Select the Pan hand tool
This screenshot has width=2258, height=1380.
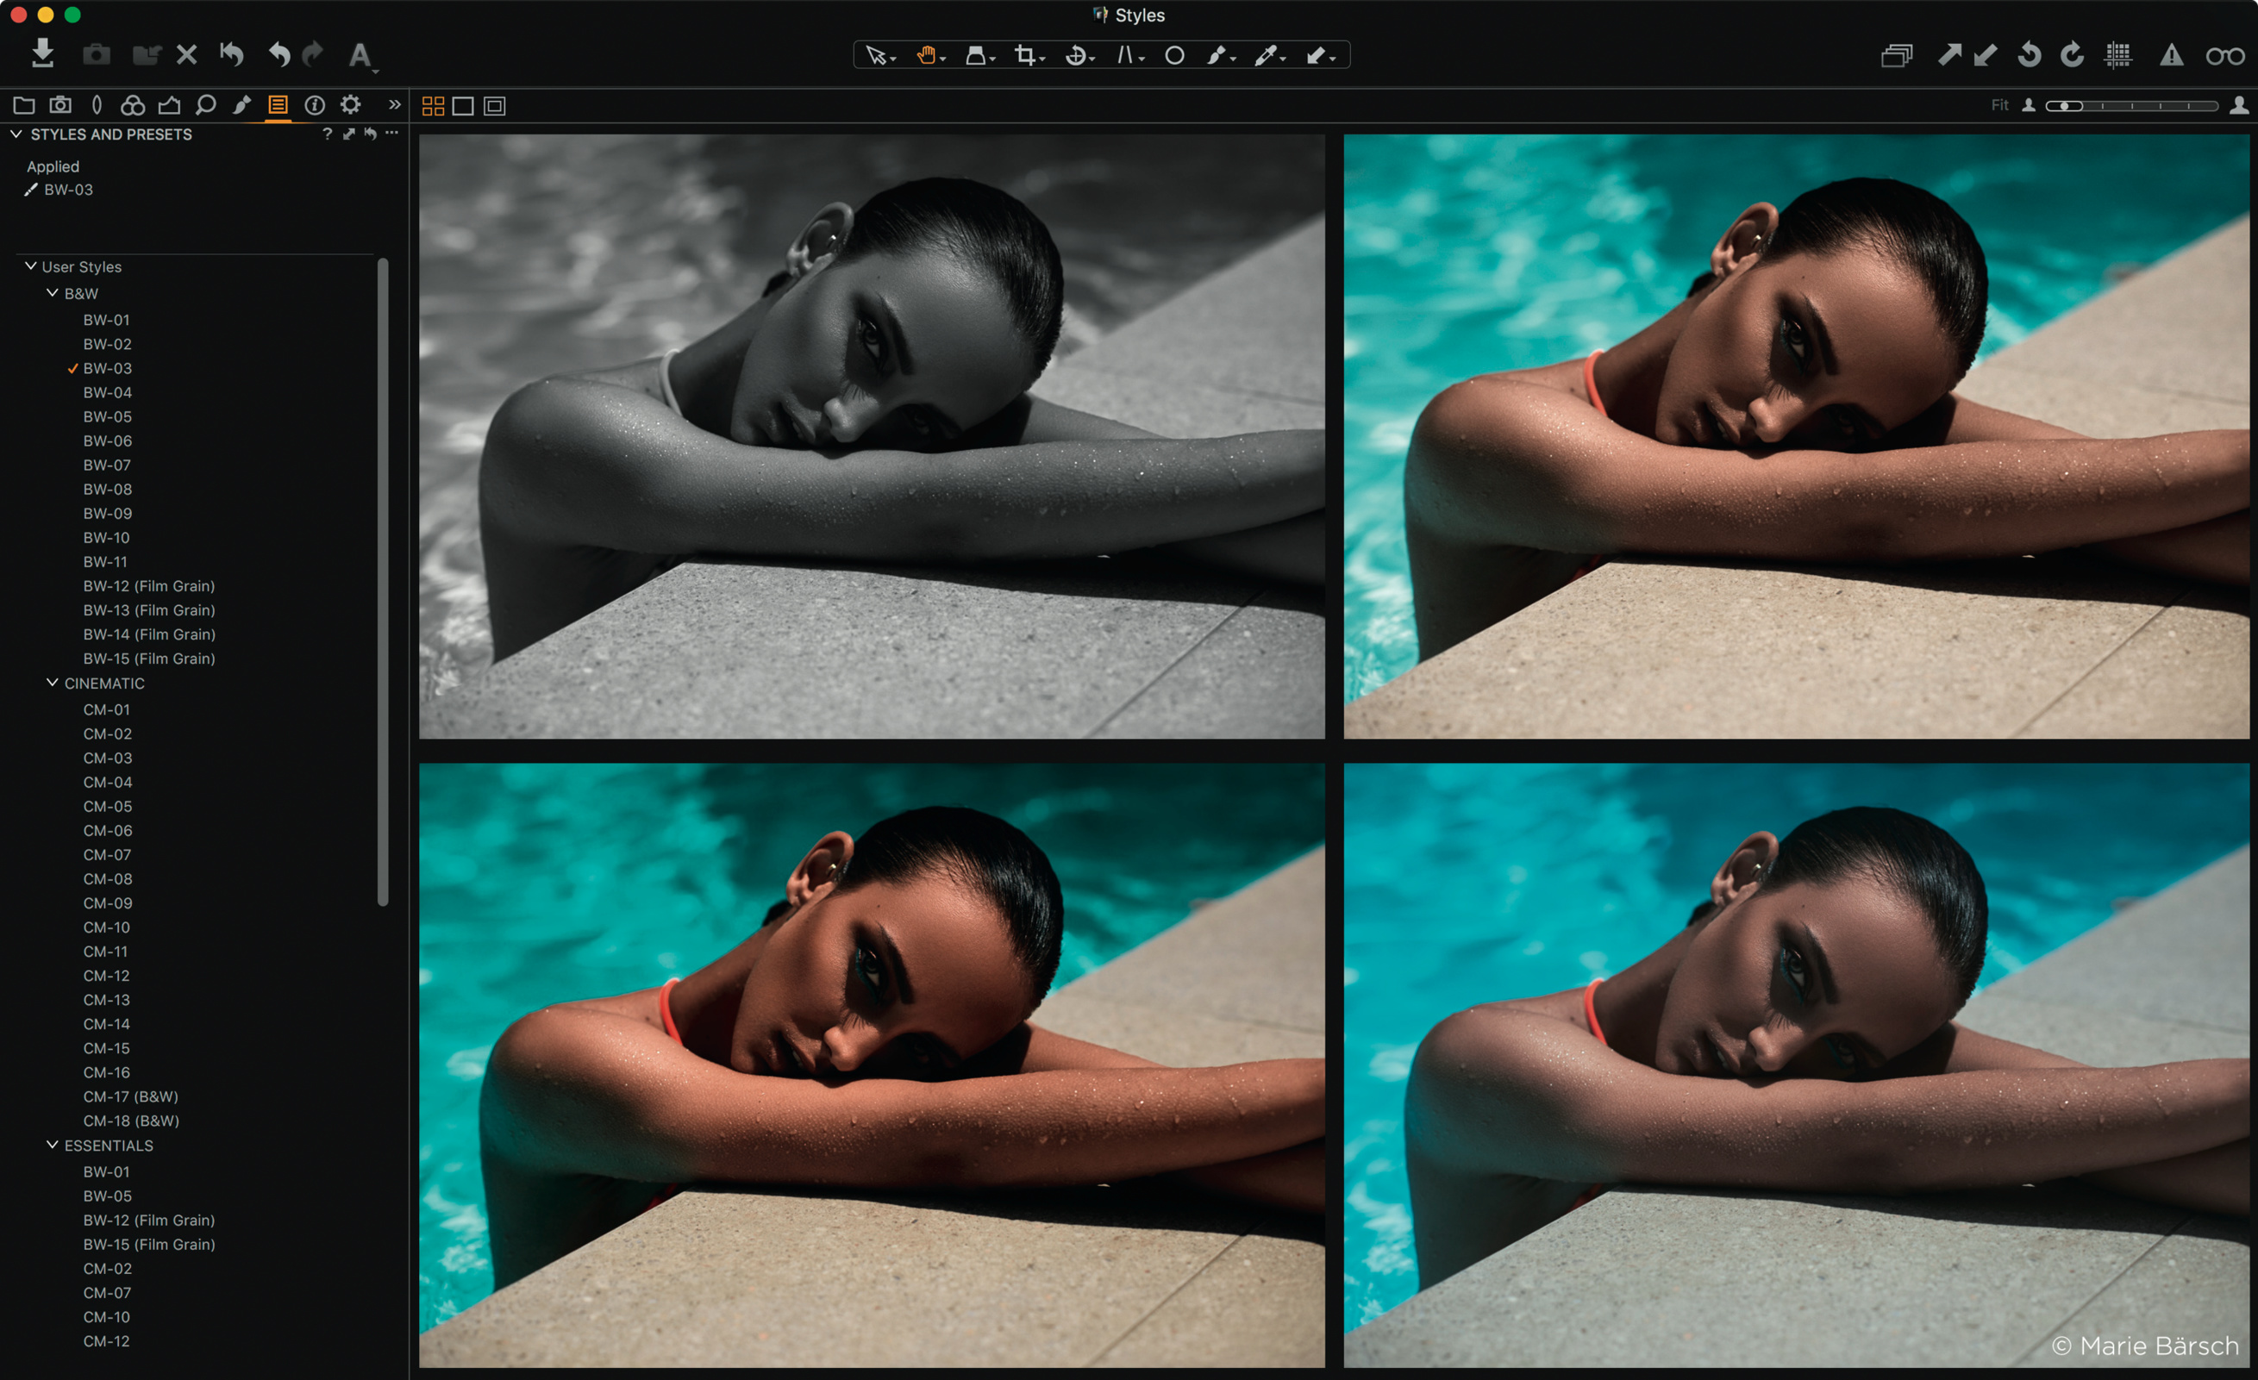[927, 56]
